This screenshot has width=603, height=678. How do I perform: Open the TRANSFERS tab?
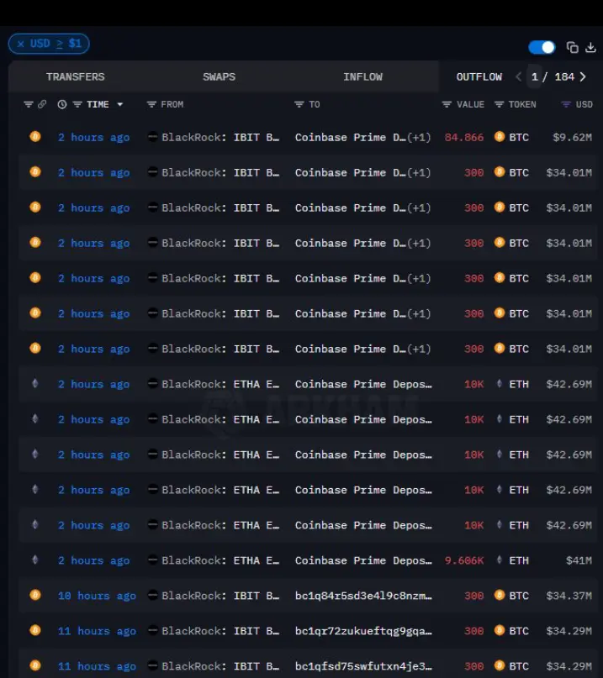(76, 77)
